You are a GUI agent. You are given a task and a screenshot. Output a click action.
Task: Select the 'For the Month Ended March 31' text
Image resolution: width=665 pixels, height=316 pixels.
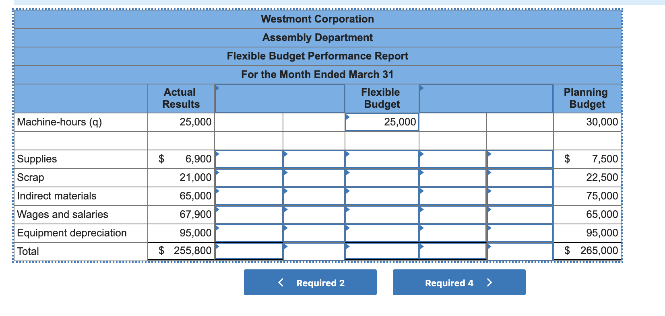click(x=318, y=74)
